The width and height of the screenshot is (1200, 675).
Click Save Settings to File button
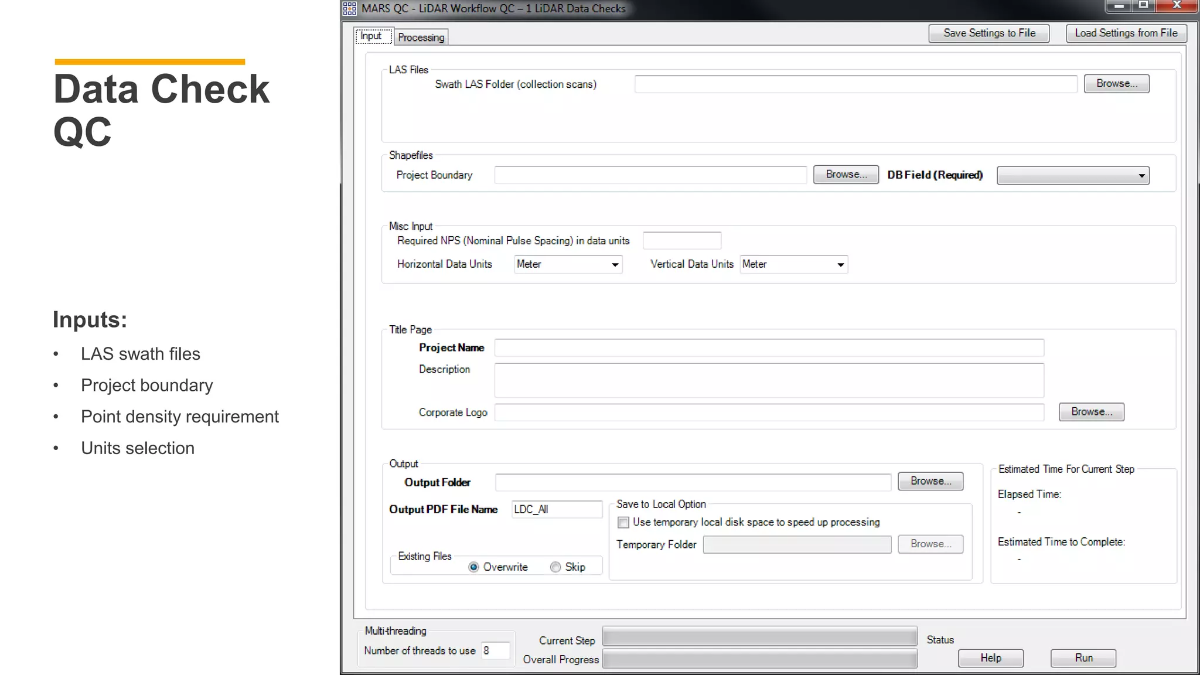click(x=988, y=33)
